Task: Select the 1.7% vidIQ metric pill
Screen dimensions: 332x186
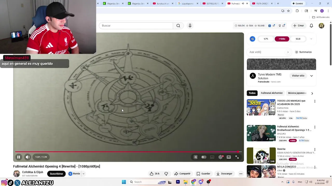Action: (x=266, y=39)
